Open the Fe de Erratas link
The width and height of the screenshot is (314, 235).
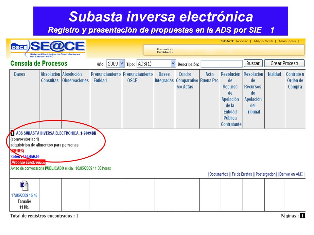[x=242, y=174]
